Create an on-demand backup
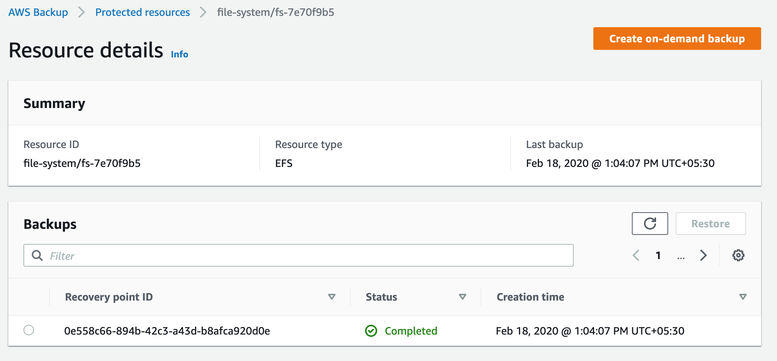777x361 pixels. click(676, 38)
